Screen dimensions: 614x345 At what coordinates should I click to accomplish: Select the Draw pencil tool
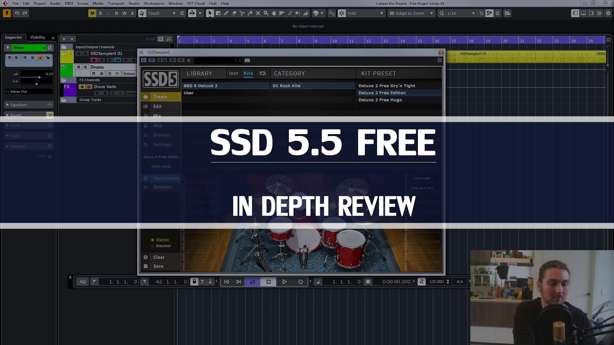[226, 13]
